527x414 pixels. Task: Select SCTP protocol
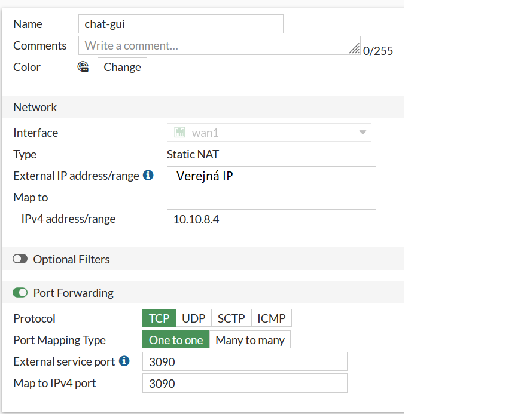point(231,318)
